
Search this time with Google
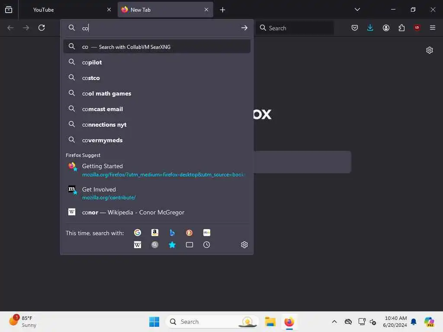click(x=138, y=233)
